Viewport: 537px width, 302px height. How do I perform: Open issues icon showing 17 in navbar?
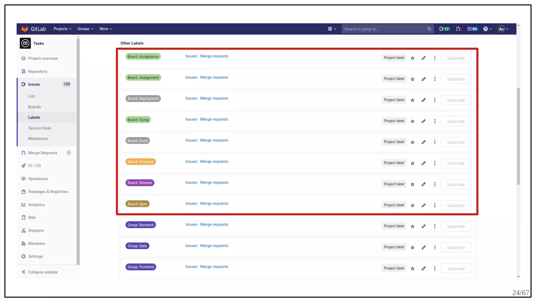(x=444, y=29)
